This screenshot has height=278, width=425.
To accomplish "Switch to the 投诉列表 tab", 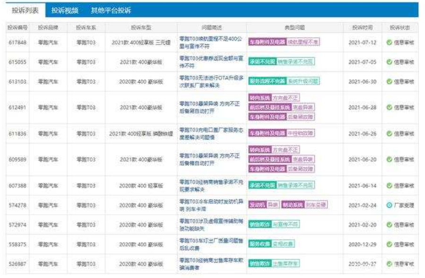I will pyautogui.click(x=25, y=10).
